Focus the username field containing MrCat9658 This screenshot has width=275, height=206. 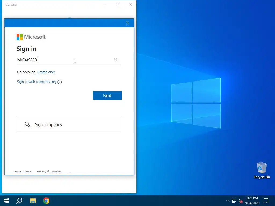click(x=69, y=60)
